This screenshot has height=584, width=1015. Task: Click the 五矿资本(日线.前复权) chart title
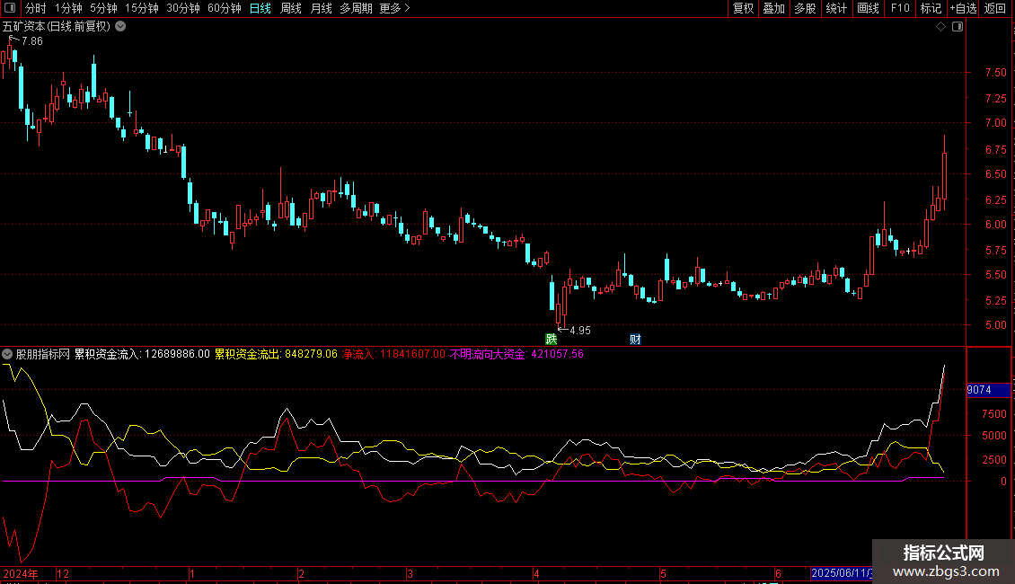[x=57, y=27]
